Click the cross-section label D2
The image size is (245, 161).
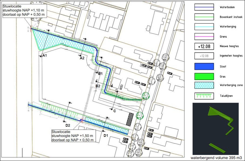68,125
